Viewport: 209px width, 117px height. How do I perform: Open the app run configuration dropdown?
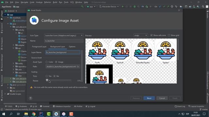[91, 6]
